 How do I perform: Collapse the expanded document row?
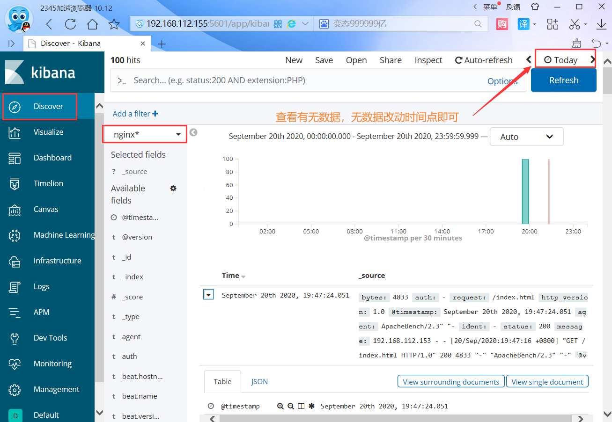[x=209, y=295]
